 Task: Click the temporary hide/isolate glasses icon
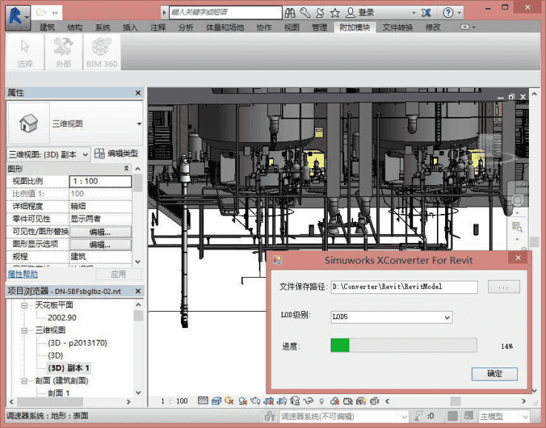[x=308, y=401]
